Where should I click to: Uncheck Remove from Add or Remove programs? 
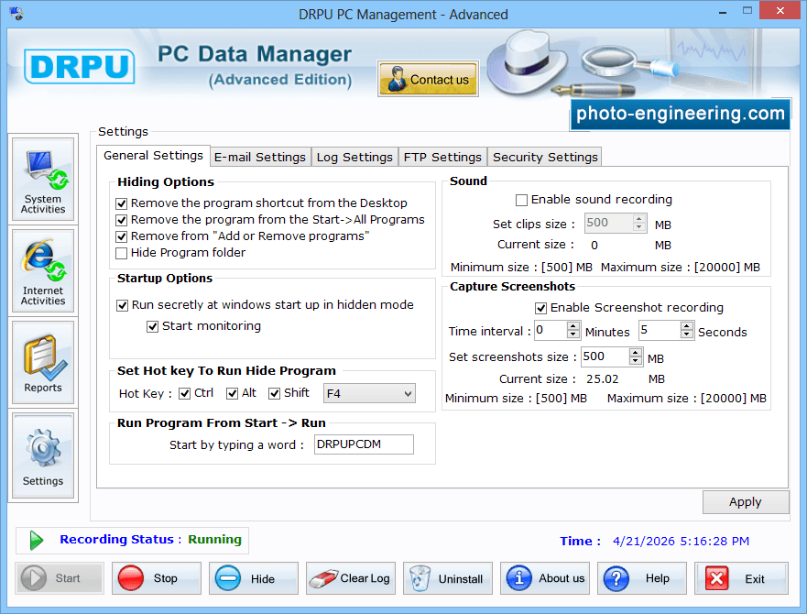click(x=122, y=236)
